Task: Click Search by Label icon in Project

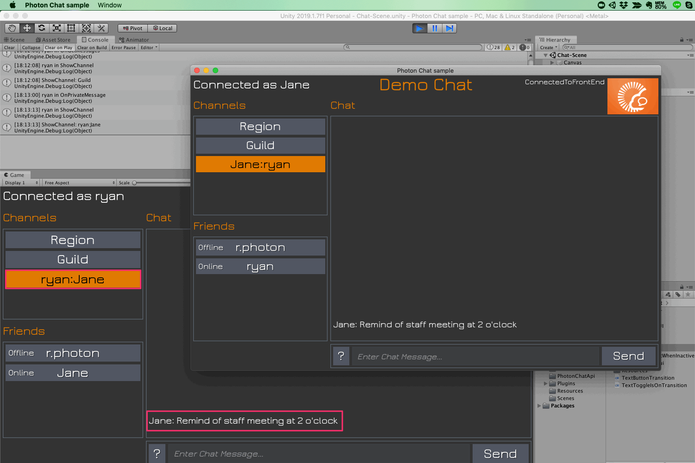Action: (x=678, y=294)
